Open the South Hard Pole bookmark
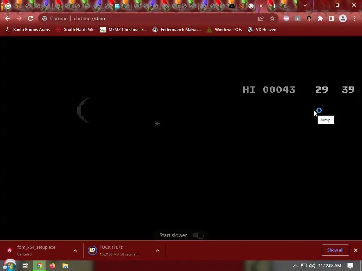362x271 pixels. tap(75, 30)
